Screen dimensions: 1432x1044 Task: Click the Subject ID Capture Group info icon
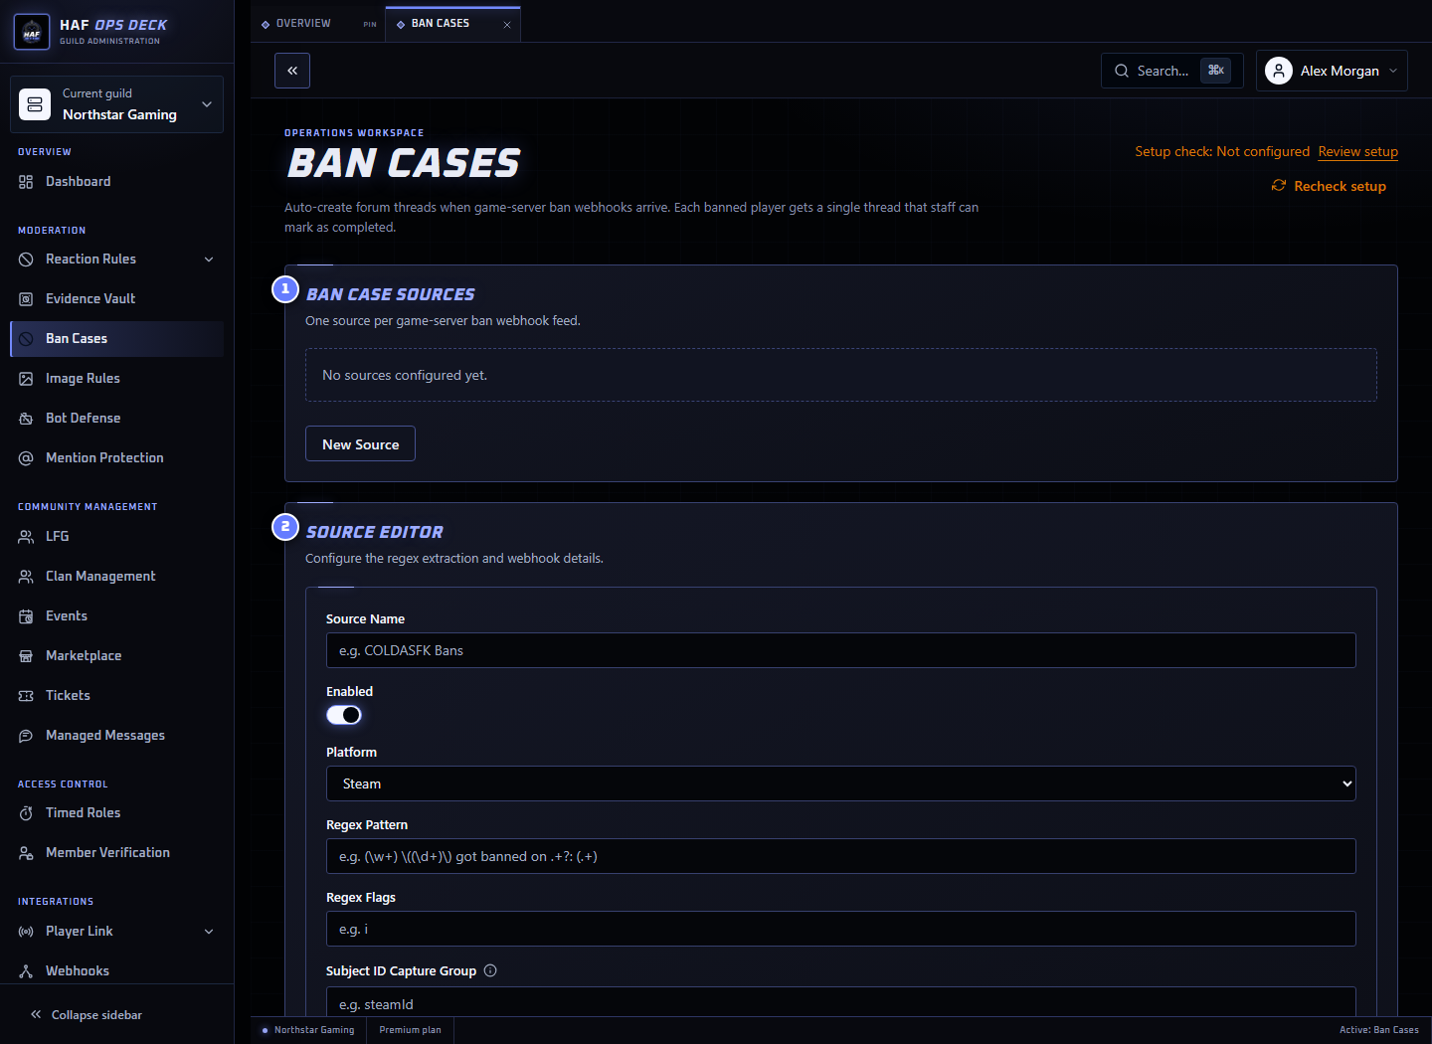(x=490, y=970)
